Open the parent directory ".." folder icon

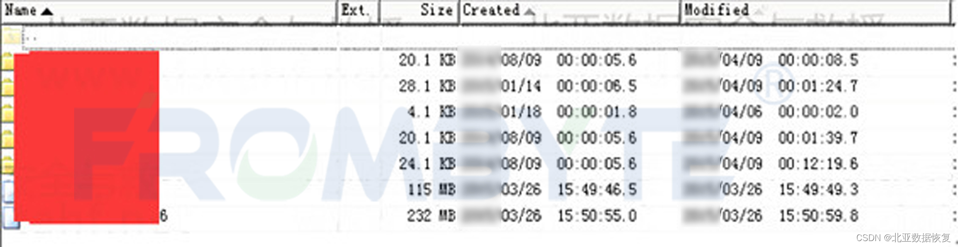(x=12, y=37)
